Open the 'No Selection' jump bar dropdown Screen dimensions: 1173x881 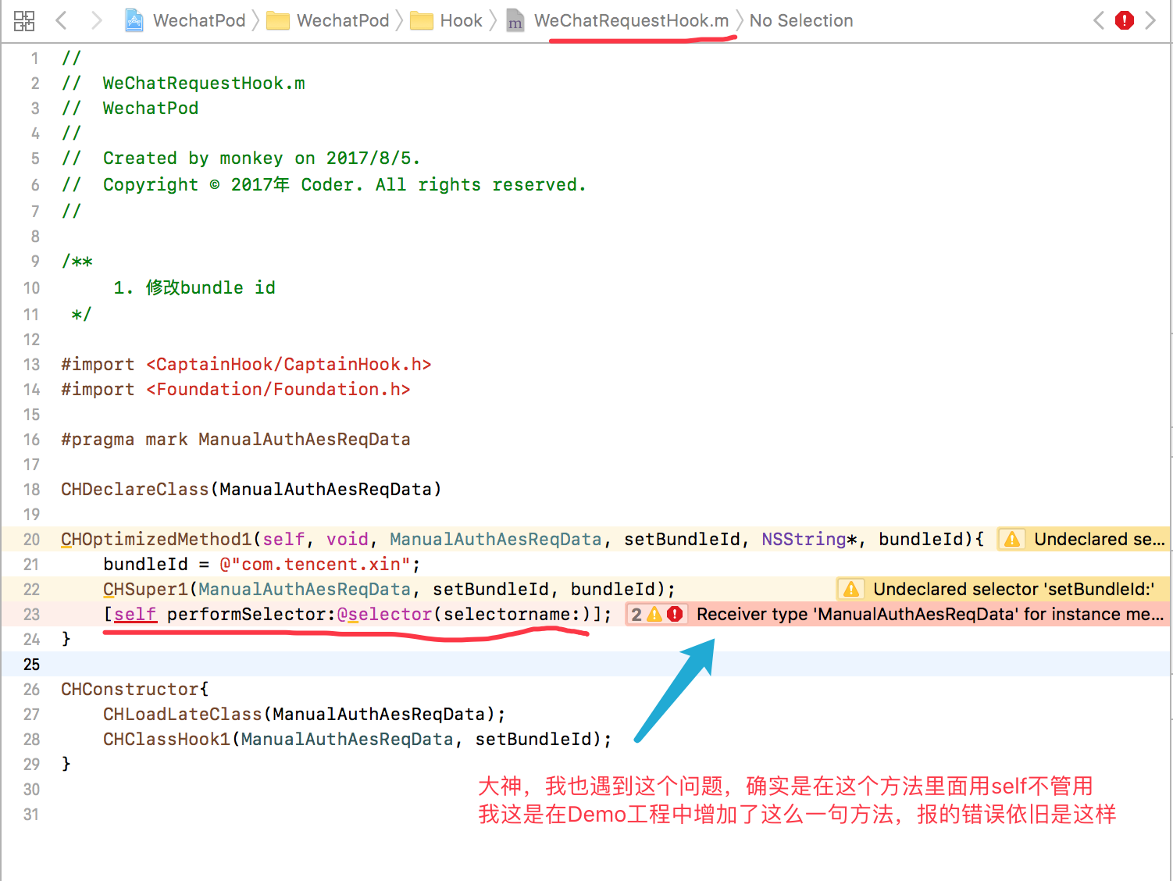pyautogui.click(x=801, y=20)
